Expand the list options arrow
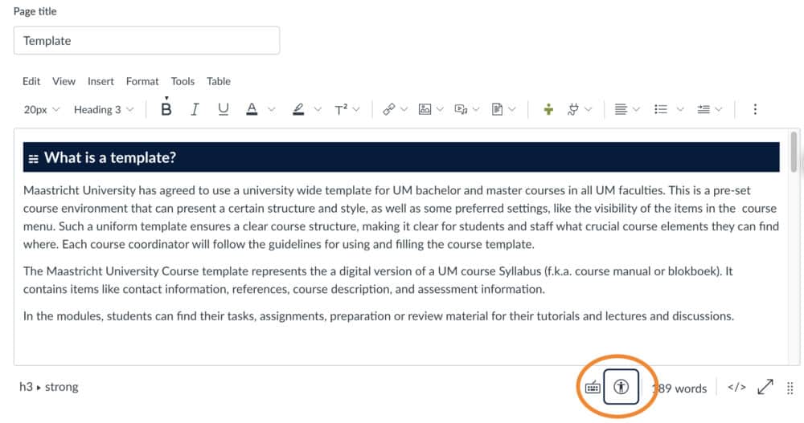 [x=680, y=109]
